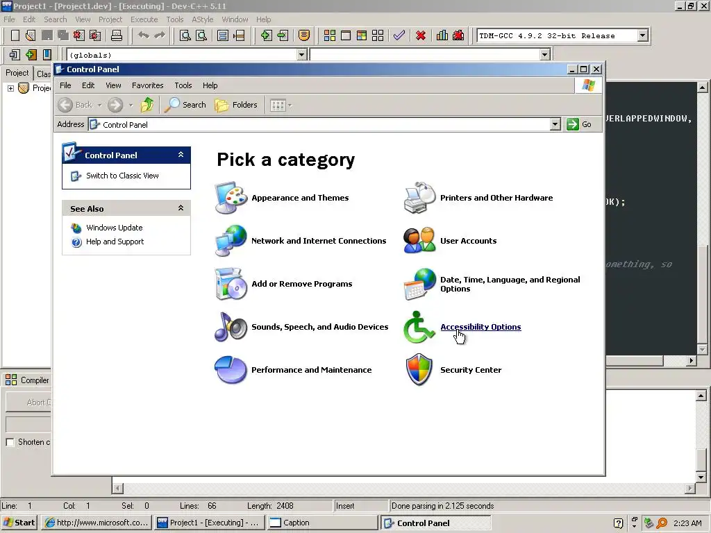Switch to Compiler tab in Dev-C++
The width and height of the screenshot is (711, 533).
(28, 380)
